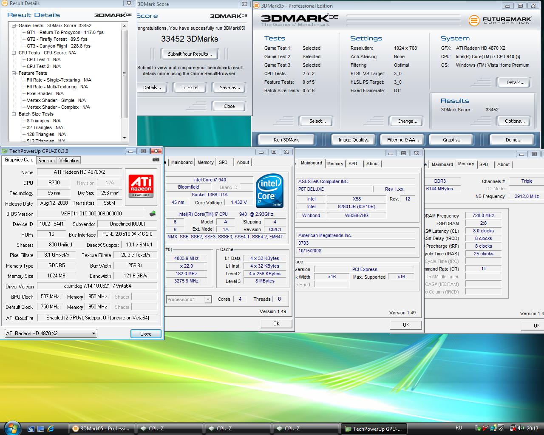Click DRAM Frequency value 728.0 MHz

click(484, 215)
